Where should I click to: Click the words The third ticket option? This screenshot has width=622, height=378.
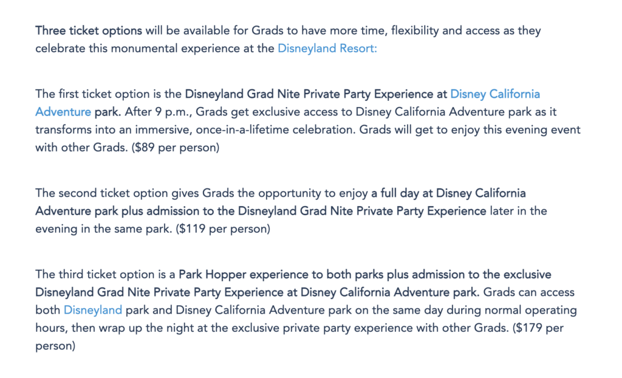click(x=95, y=275)
